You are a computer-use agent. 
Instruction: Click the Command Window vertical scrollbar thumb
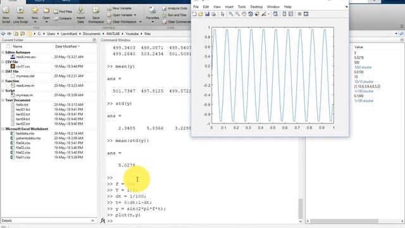(301, 208)
